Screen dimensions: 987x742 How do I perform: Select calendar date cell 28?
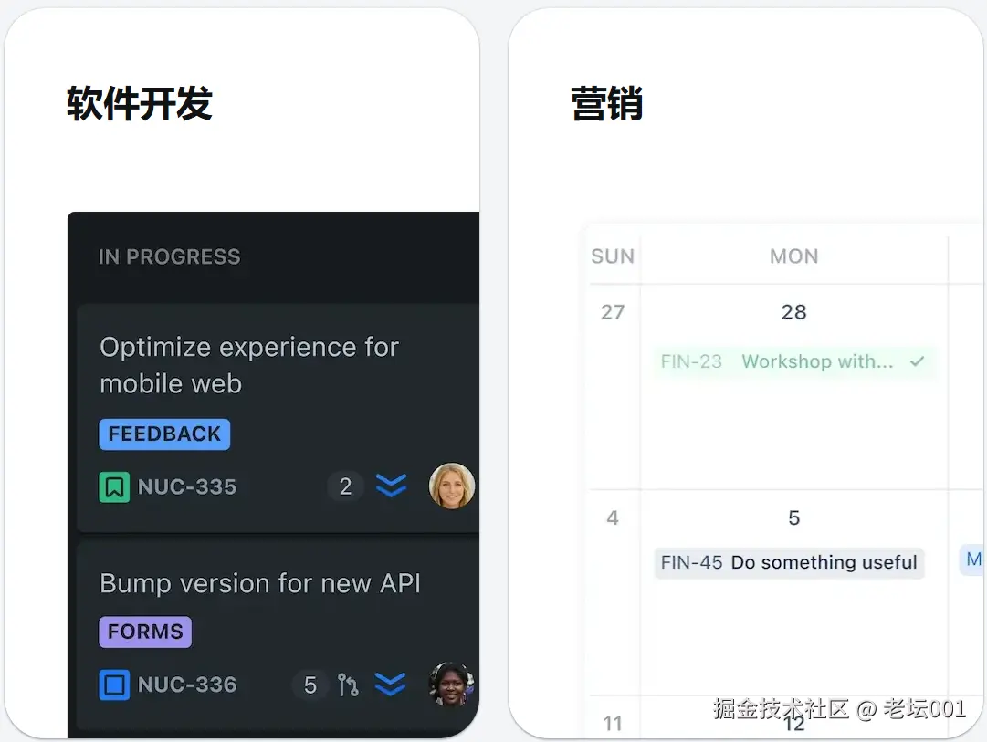pyautogui.click(x=793, y=311)
